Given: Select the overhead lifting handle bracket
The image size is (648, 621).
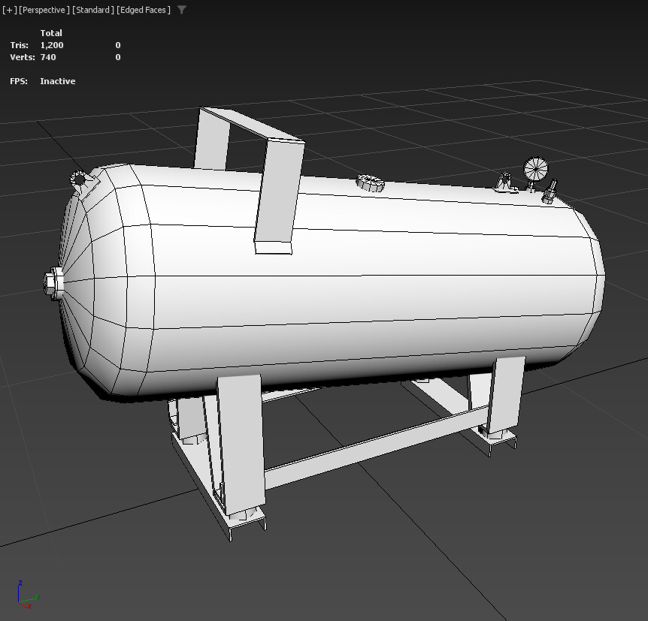Looking at the screenshot, I should [x=248, y=128].
